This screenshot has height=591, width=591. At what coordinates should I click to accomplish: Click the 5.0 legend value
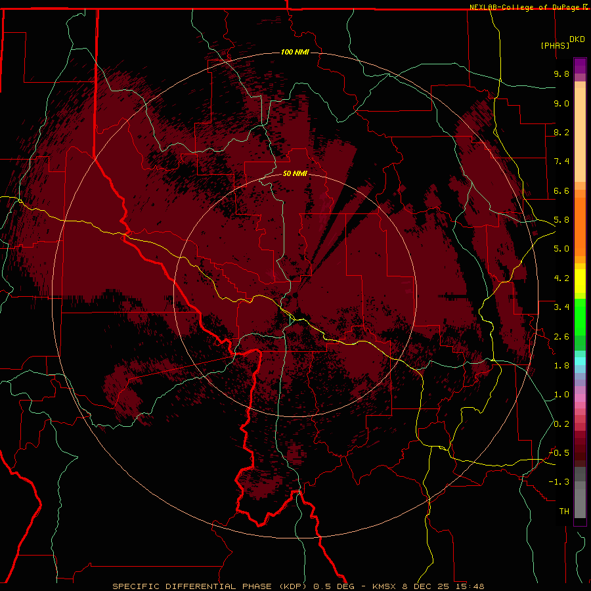[561, 249]
